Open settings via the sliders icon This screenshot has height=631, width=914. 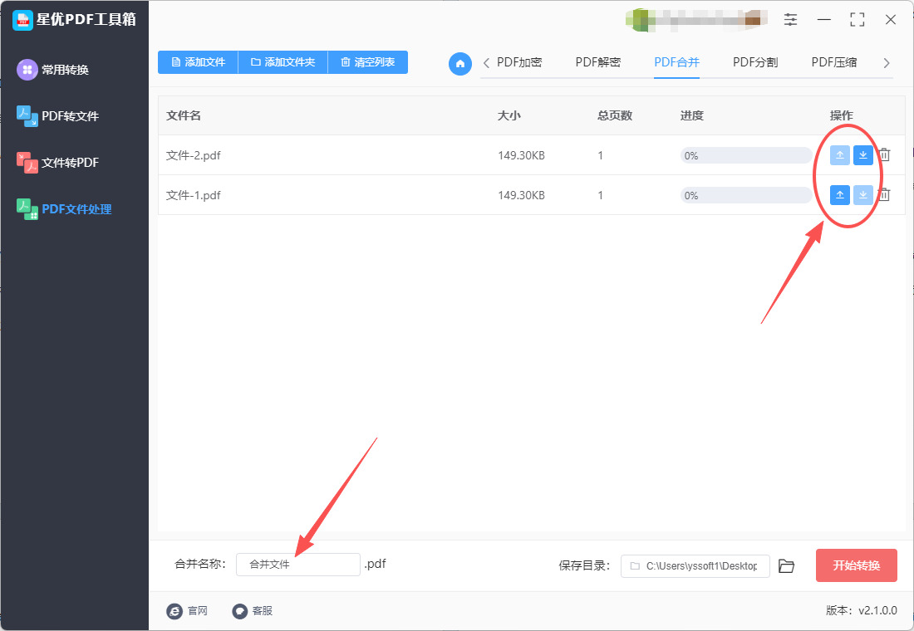pos(790,19)
